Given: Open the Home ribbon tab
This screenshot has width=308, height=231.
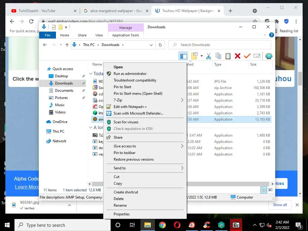Looking at the screenshot, I should pyautogui.click(x=65, y=35).
